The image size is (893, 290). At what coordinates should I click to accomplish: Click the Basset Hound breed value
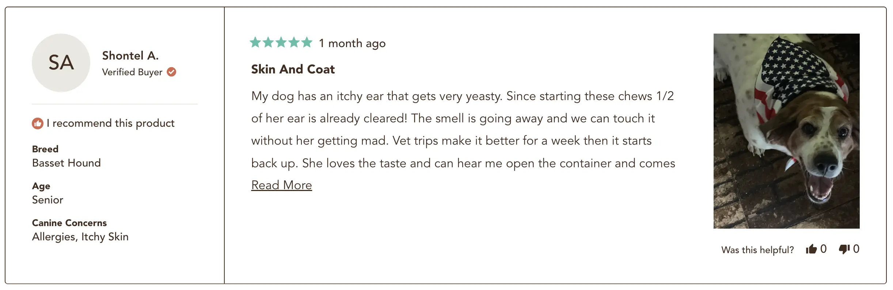point(66,163)
